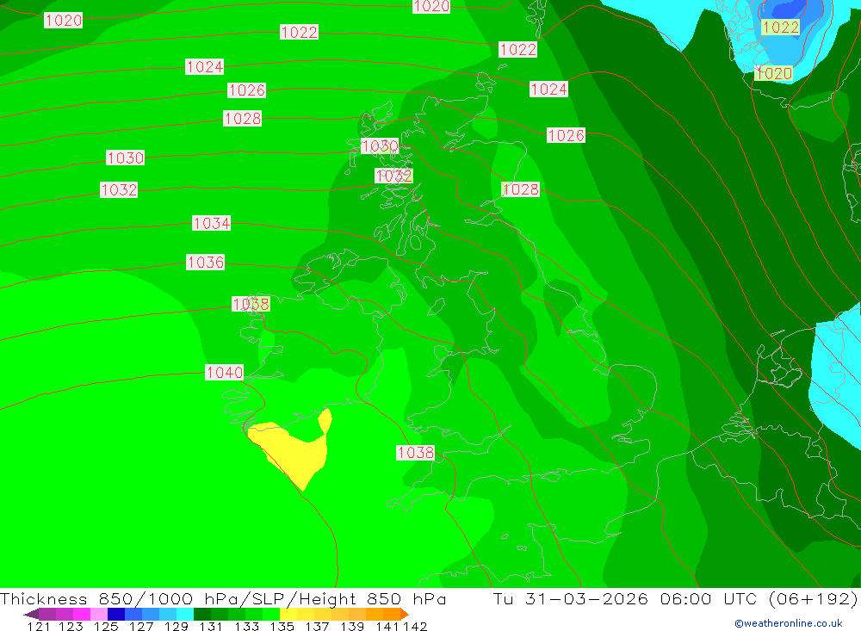Pick the bright magenta legend swatch
861x631 pixels.
82,614
